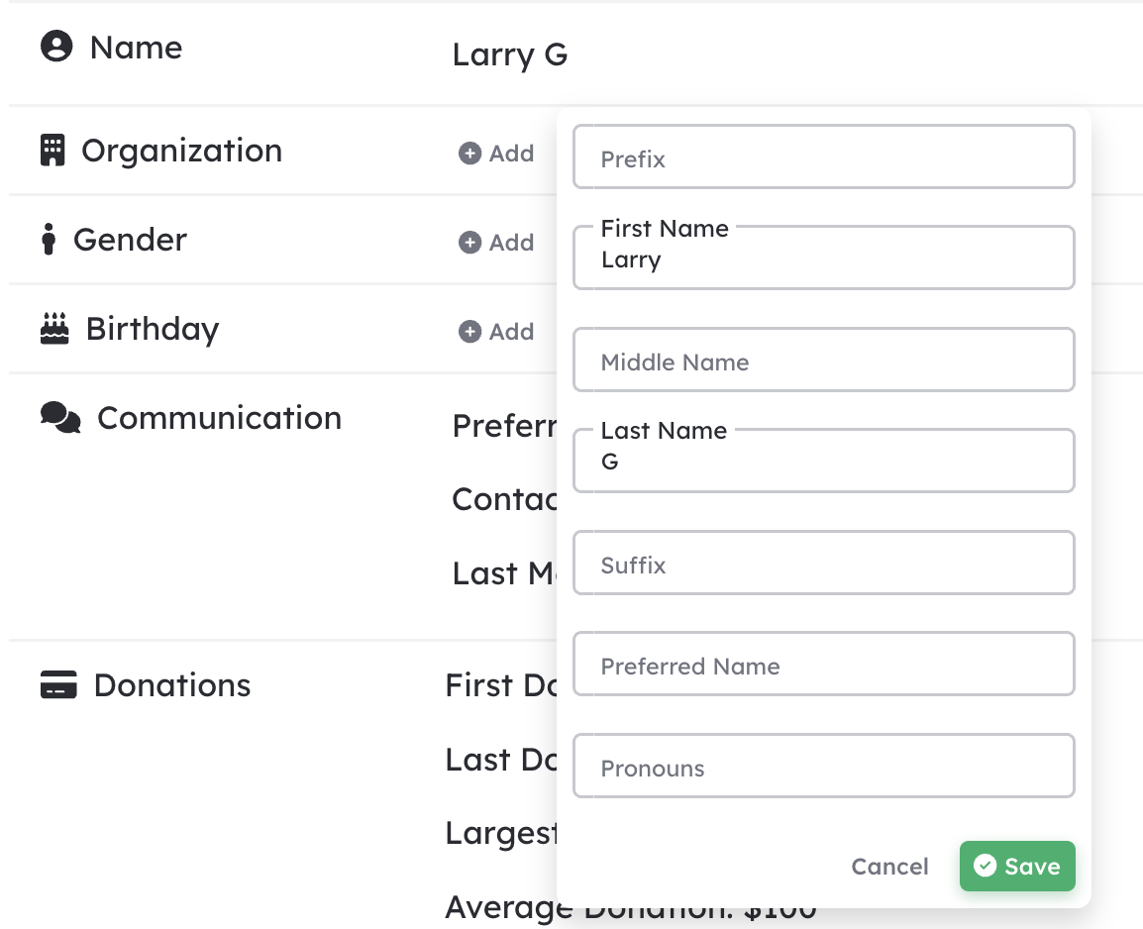Click the plus icon to add Gender
Viewport: 1143px width, 929px height.
469,242
